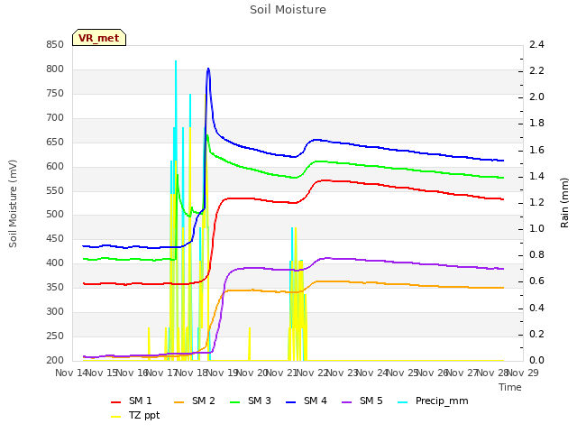Click the 1.0 rain axis tick label
The width and height of the screenshot is (577, 433).
coord(537,228)
